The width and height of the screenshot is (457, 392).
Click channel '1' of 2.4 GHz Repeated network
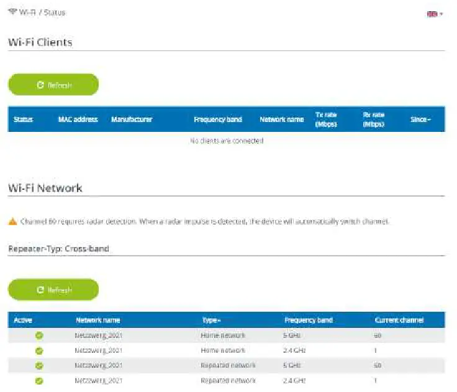pyautogui.click(x=376, y=381)
